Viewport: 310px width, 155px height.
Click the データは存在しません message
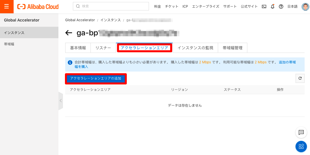tap(185, 105)
